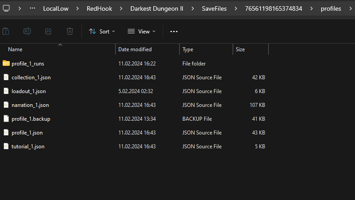Expand the chevron after SaveFiles
Image resolution: width=355 pixels, height=200 pixels.
click(236, 8)
